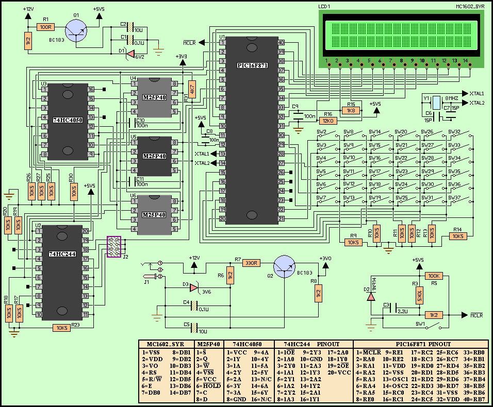Image resolution: width=493 pixels, height=407 pixels.
Task: Click the D2 1N914 diode symbol
Action: (x=370, y=296)
